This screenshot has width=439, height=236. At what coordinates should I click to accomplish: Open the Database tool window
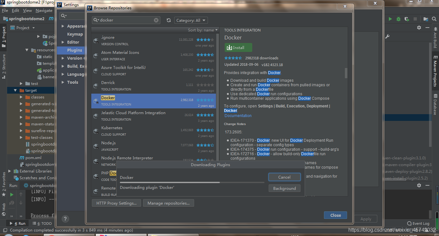tap(435, 105)
